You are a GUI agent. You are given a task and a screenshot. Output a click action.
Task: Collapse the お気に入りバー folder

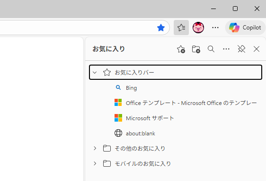(x=95, y=72)
